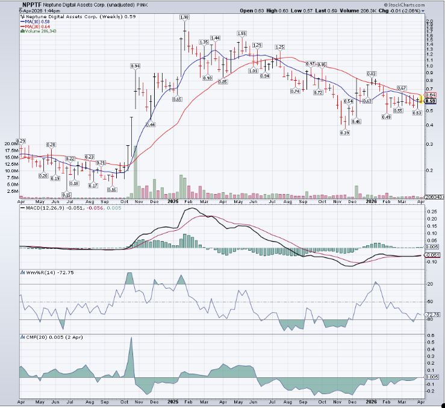This screenshot has width=445, height=408.
Task: Click the yellow highlighted latest candle marker
Action: click(419, 99)
